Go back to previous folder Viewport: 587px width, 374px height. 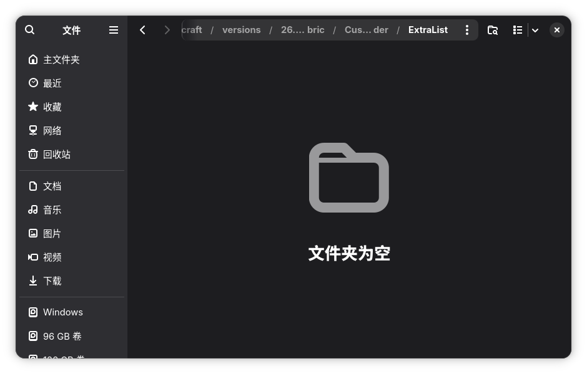click(142, 30)
